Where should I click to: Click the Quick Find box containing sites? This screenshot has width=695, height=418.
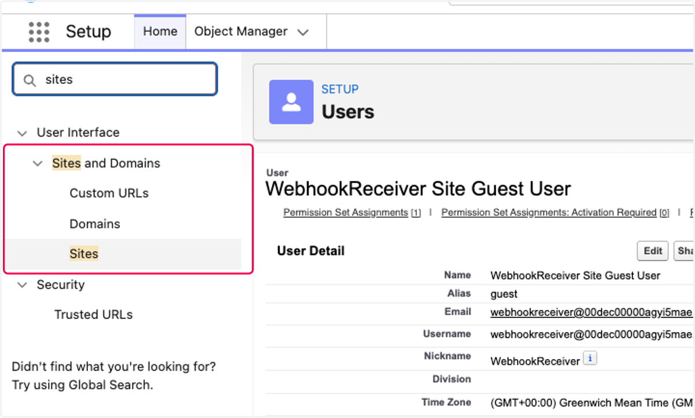click(115, 79)
